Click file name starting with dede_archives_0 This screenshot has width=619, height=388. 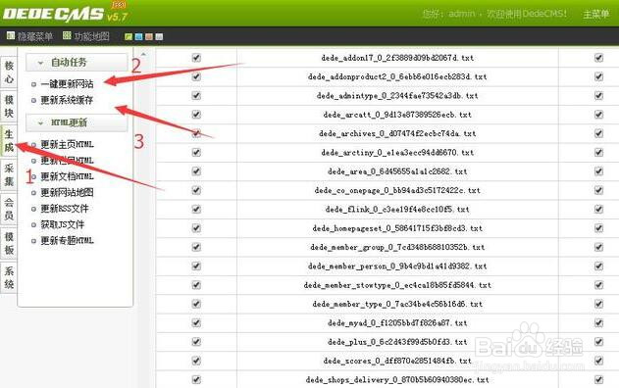tap(397, 133)
